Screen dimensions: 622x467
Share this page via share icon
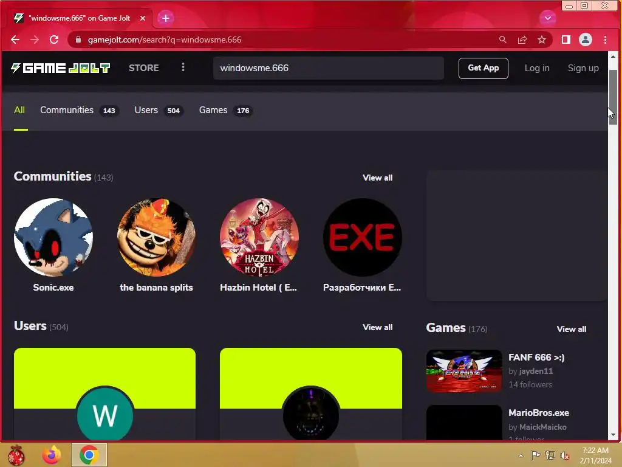tap(522, 40)
